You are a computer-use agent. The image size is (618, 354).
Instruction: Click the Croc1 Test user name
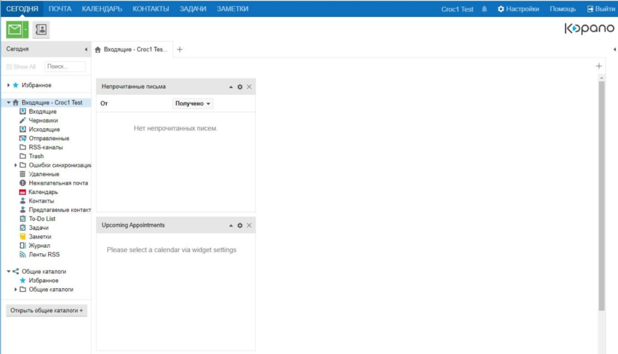(x=457, y=9)
